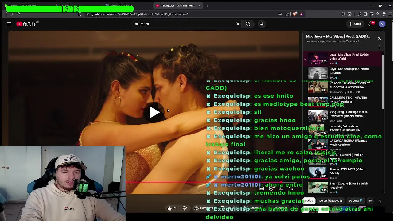Open Mix playlist more options menu

coord(379,47)
